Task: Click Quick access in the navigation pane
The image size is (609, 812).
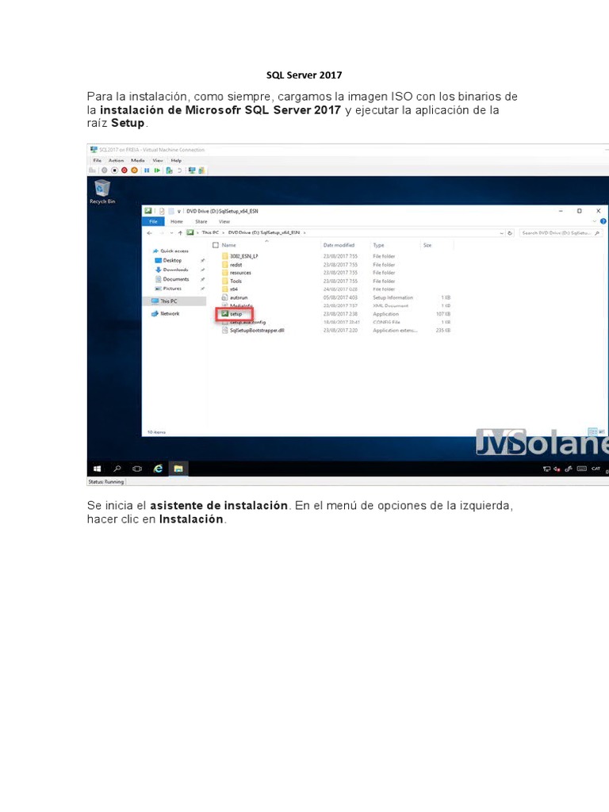Action: tap(170, 251)
